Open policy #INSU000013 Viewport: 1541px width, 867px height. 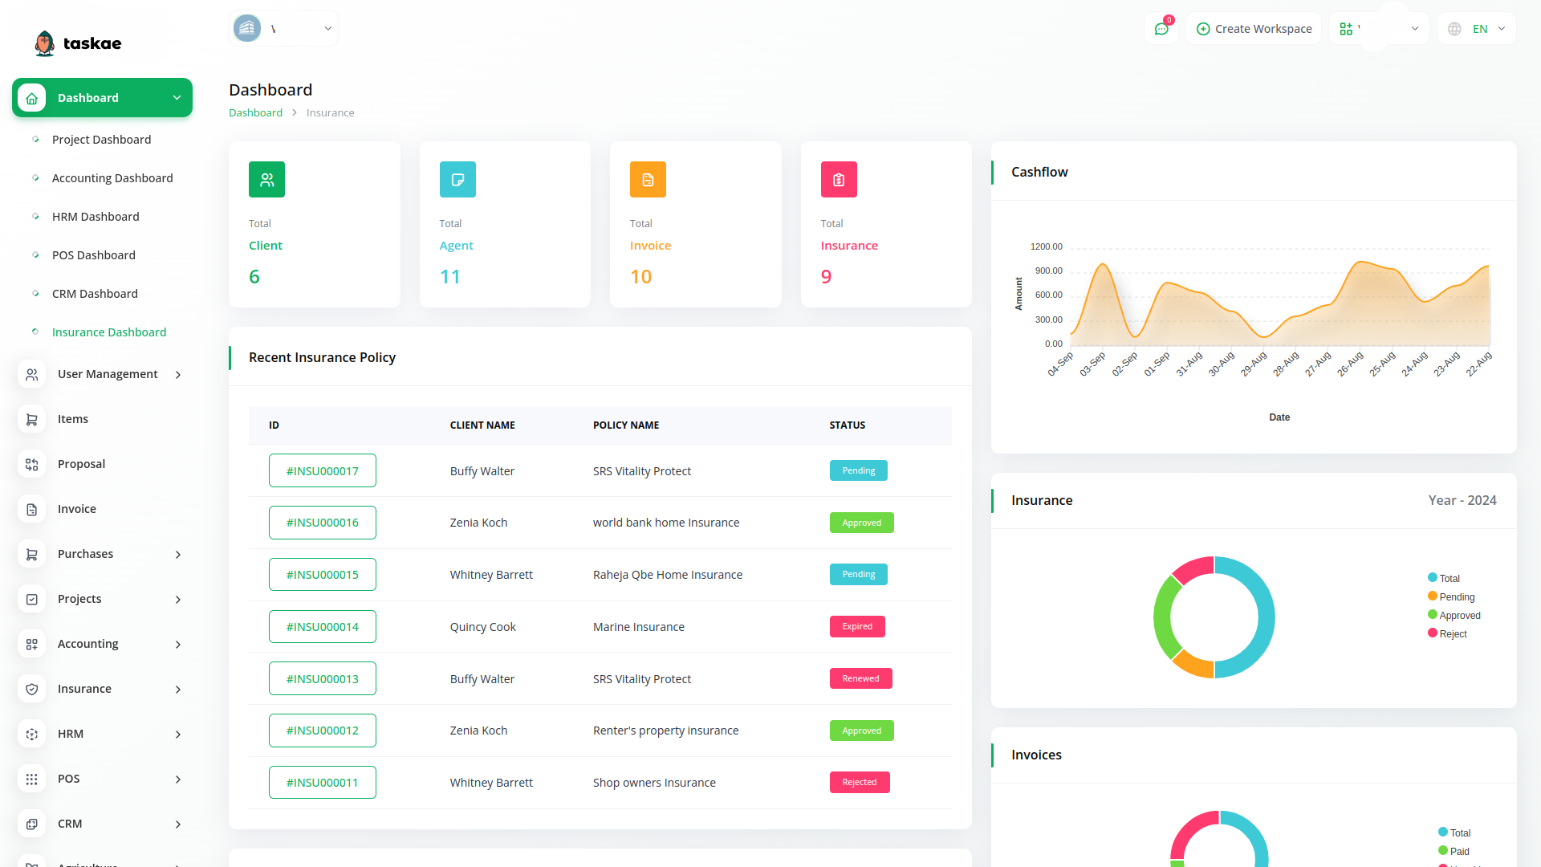[323, 679]
